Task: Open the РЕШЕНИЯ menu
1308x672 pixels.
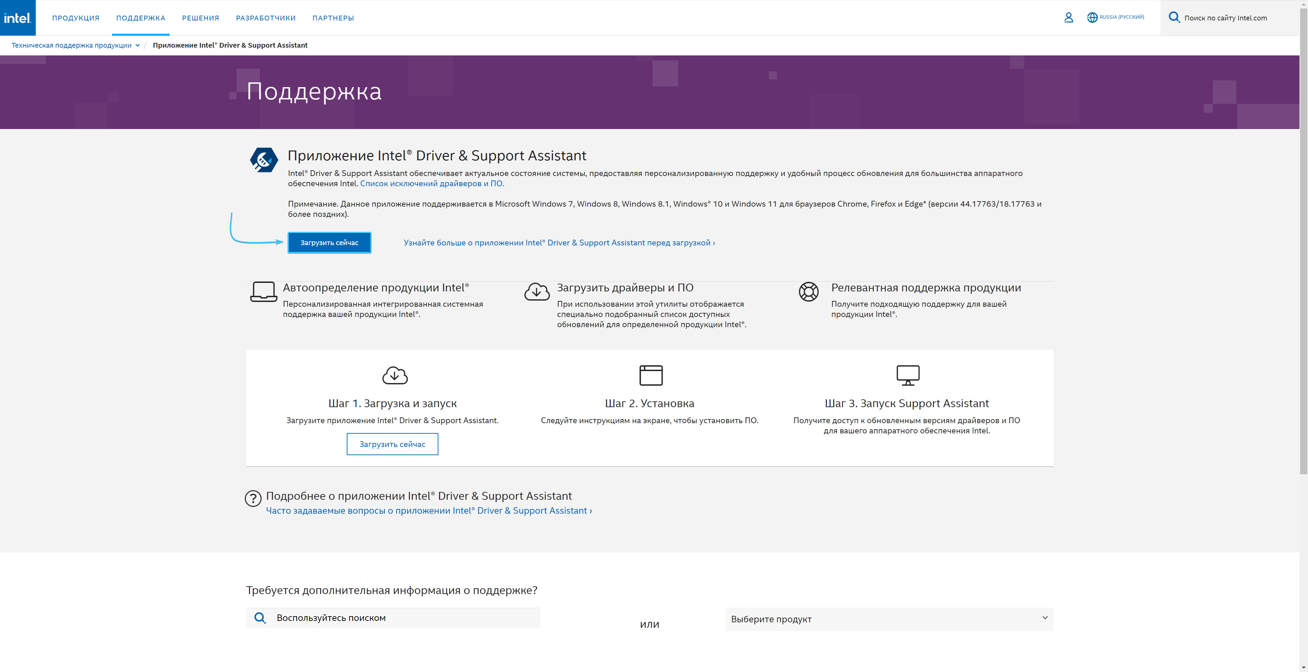Action: 201,18
